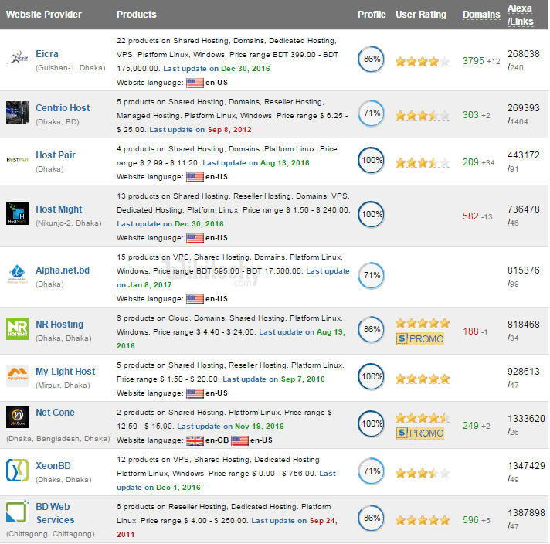
Task: Click the Profile column header
Action: click(x=372, y=15)
